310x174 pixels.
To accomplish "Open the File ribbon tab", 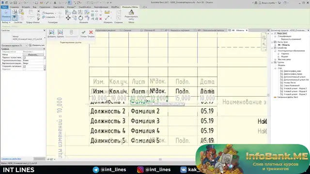I will 4,7.
